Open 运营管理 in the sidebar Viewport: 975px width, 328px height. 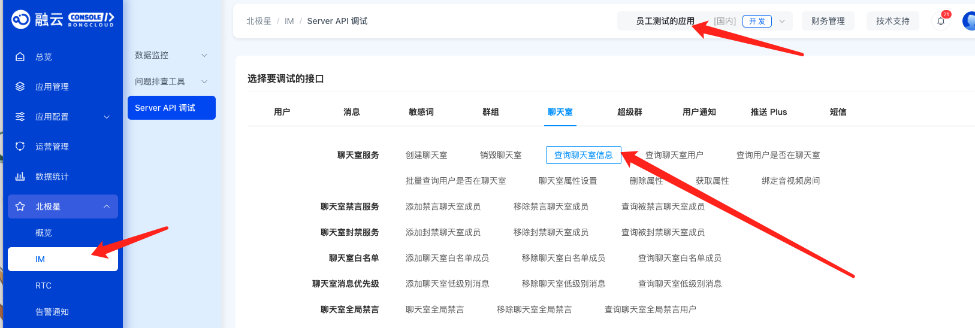click(52, 147)
